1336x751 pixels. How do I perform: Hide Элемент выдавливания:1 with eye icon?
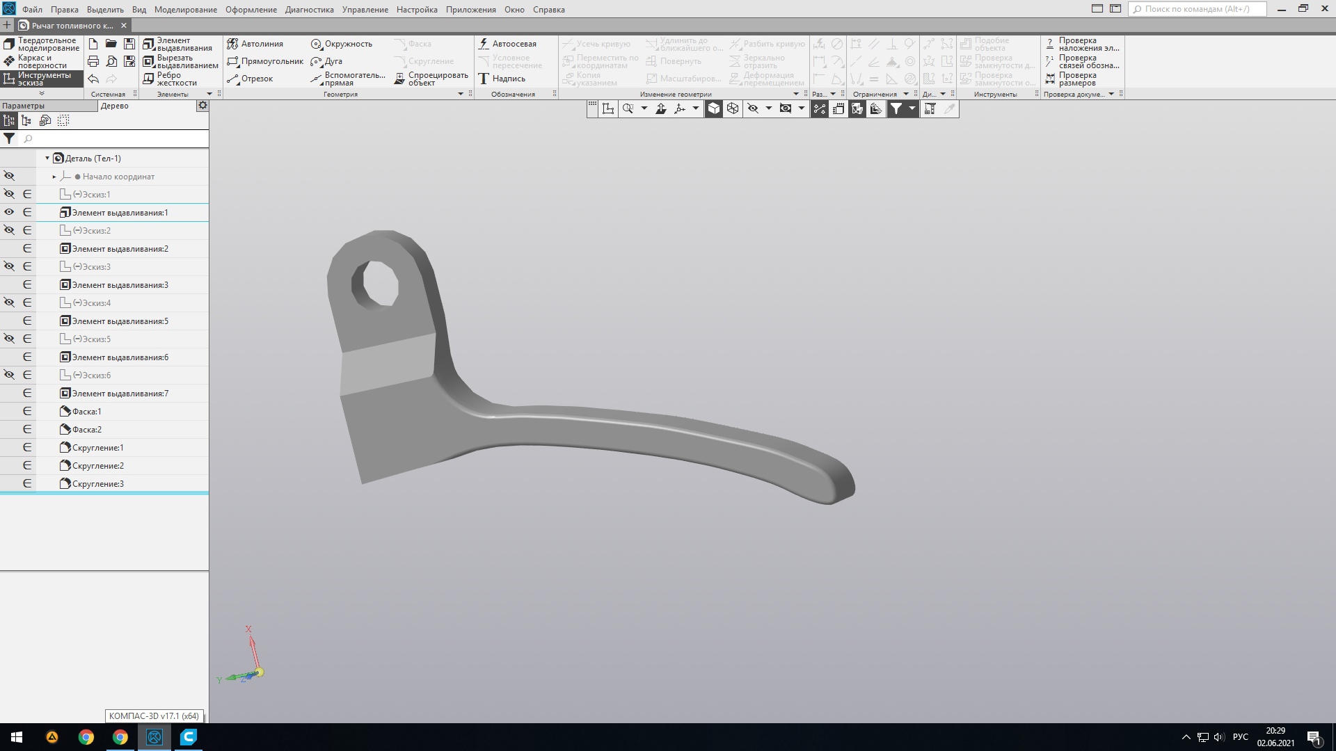9,212
